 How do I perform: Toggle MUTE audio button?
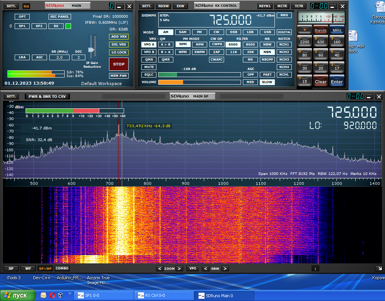[149, 67]
